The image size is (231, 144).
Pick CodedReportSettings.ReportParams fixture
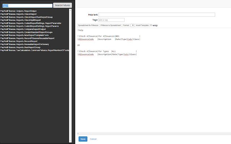30,26
